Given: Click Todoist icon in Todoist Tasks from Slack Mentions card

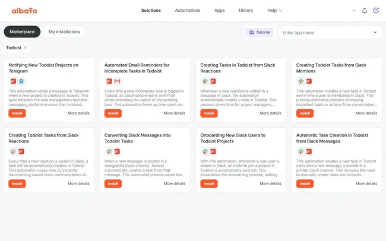Looking at the screenshot, I should coord(309,81).
